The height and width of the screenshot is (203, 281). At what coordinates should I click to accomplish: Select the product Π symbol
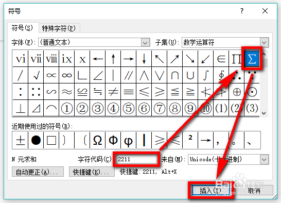236,59
